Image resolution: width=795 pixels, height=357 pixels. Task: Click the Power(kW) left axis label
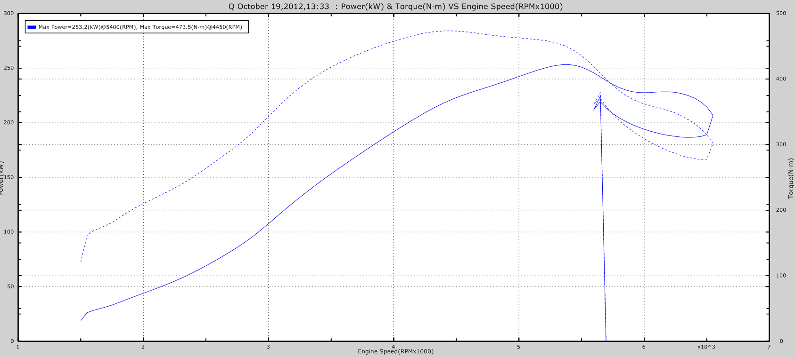click(2, 178)
